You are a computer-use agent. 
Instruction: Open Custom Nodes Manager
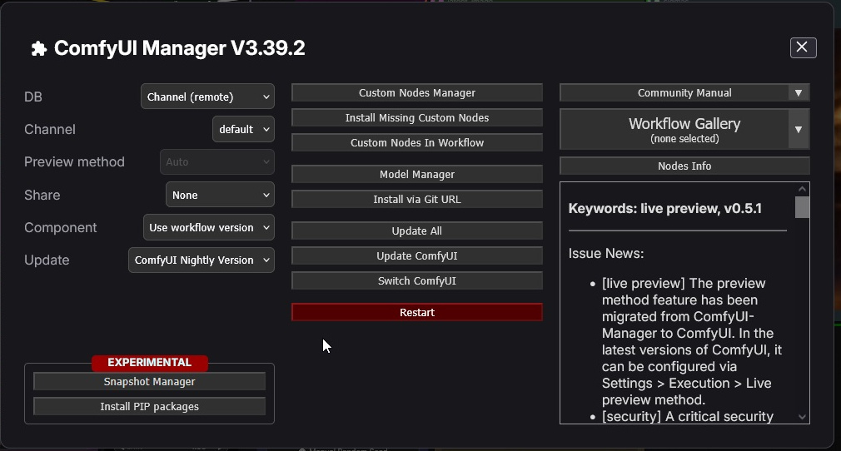416,92
